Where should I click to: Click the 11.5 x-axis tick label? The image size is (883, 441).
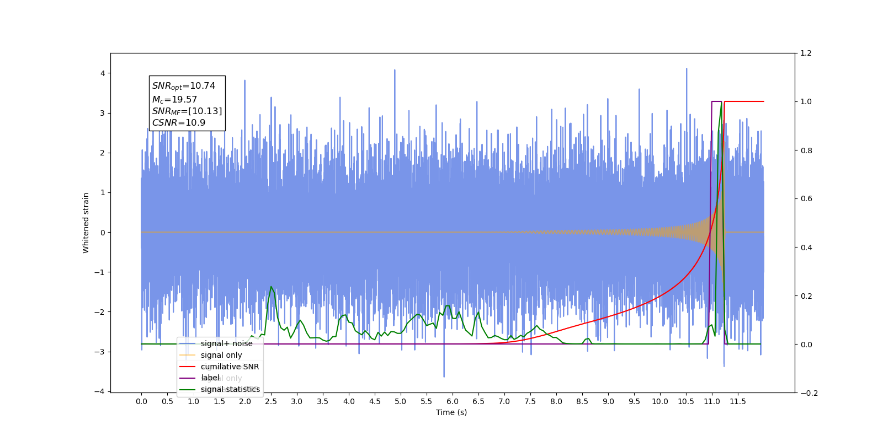click(x=738, y=401)
